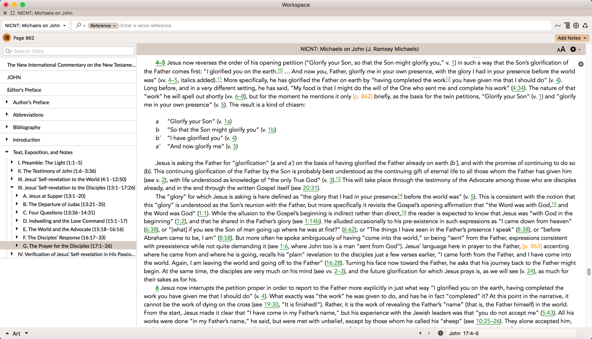
Task: Expand the Introduction section
Action: pos(7,140)
